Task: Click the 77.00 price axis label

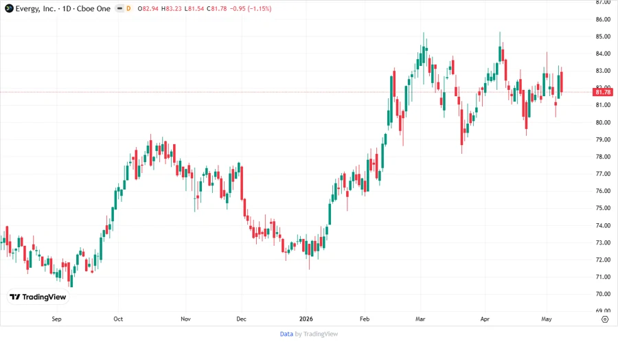Action: (603, 174)
